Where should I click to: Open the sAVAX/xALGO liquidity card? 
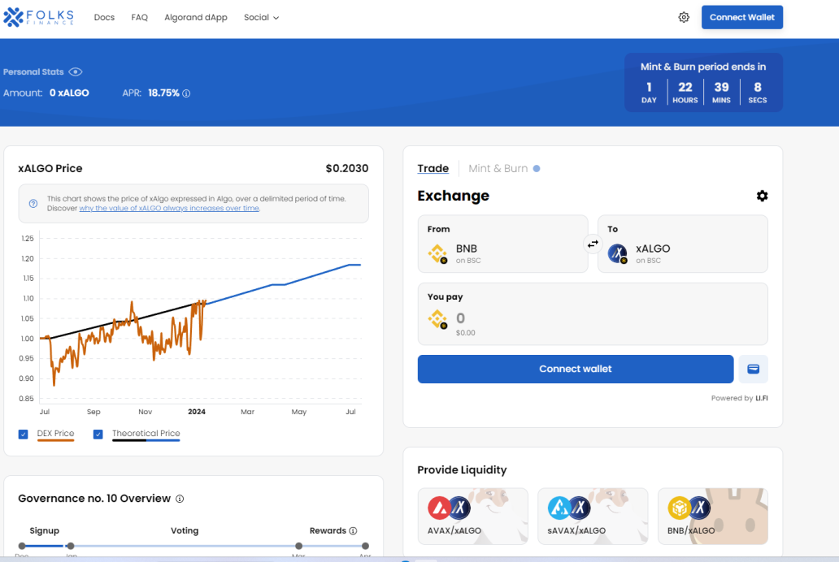click(593, 516)
